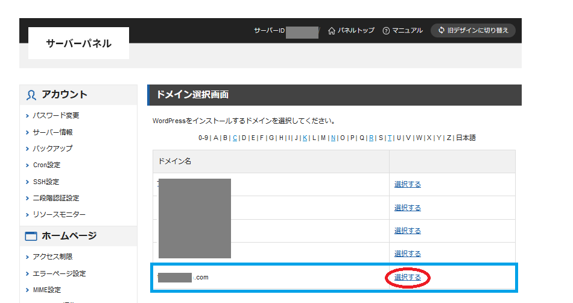Screen dimensions: 573x303
Task: Click 選択する in the first domain row
Action: (408, 184)
